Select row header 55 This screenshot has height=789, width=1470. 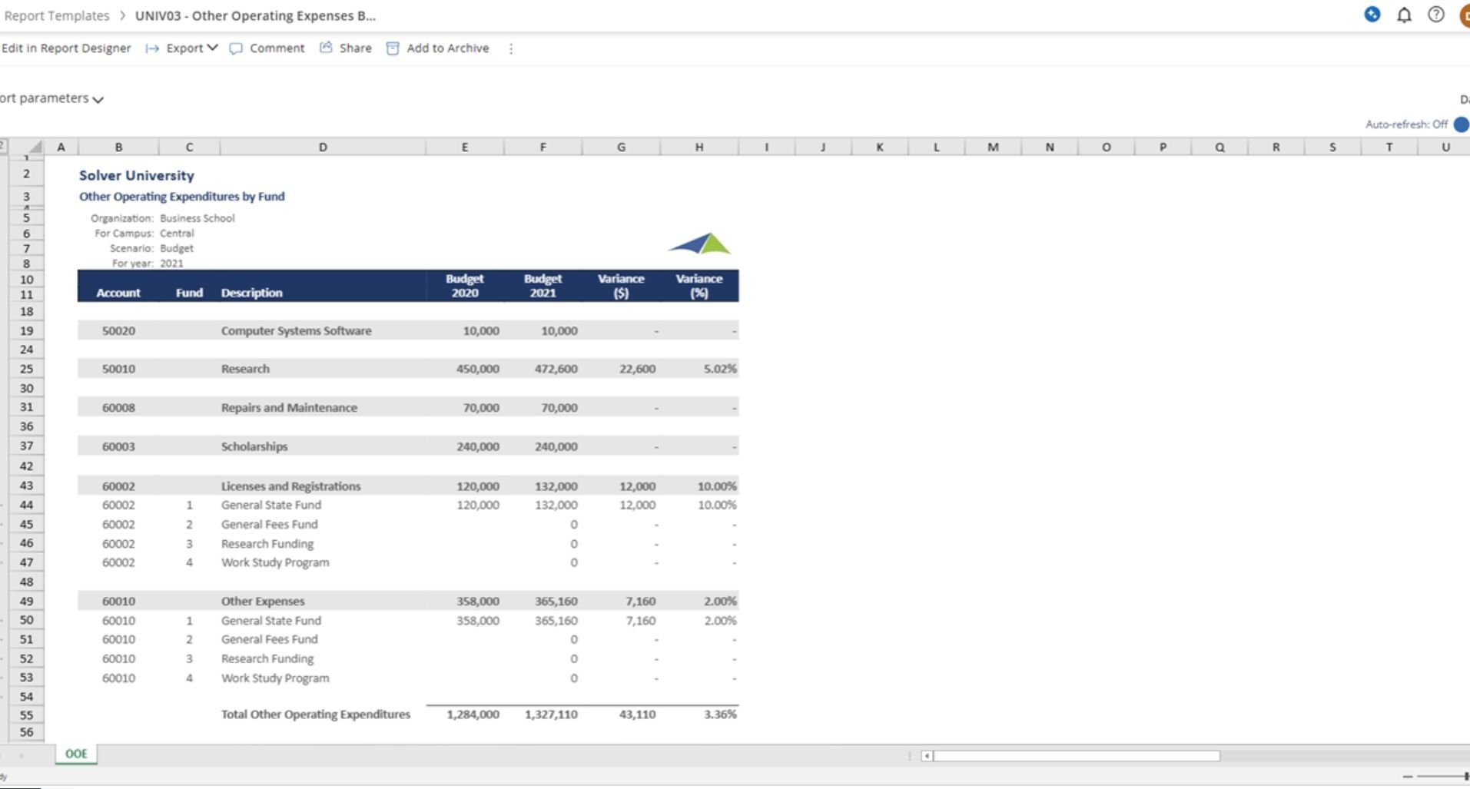tap(26, 714)
